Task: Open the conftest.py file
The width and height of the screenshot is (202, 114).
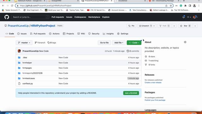Action: click(x=28, y=84)
